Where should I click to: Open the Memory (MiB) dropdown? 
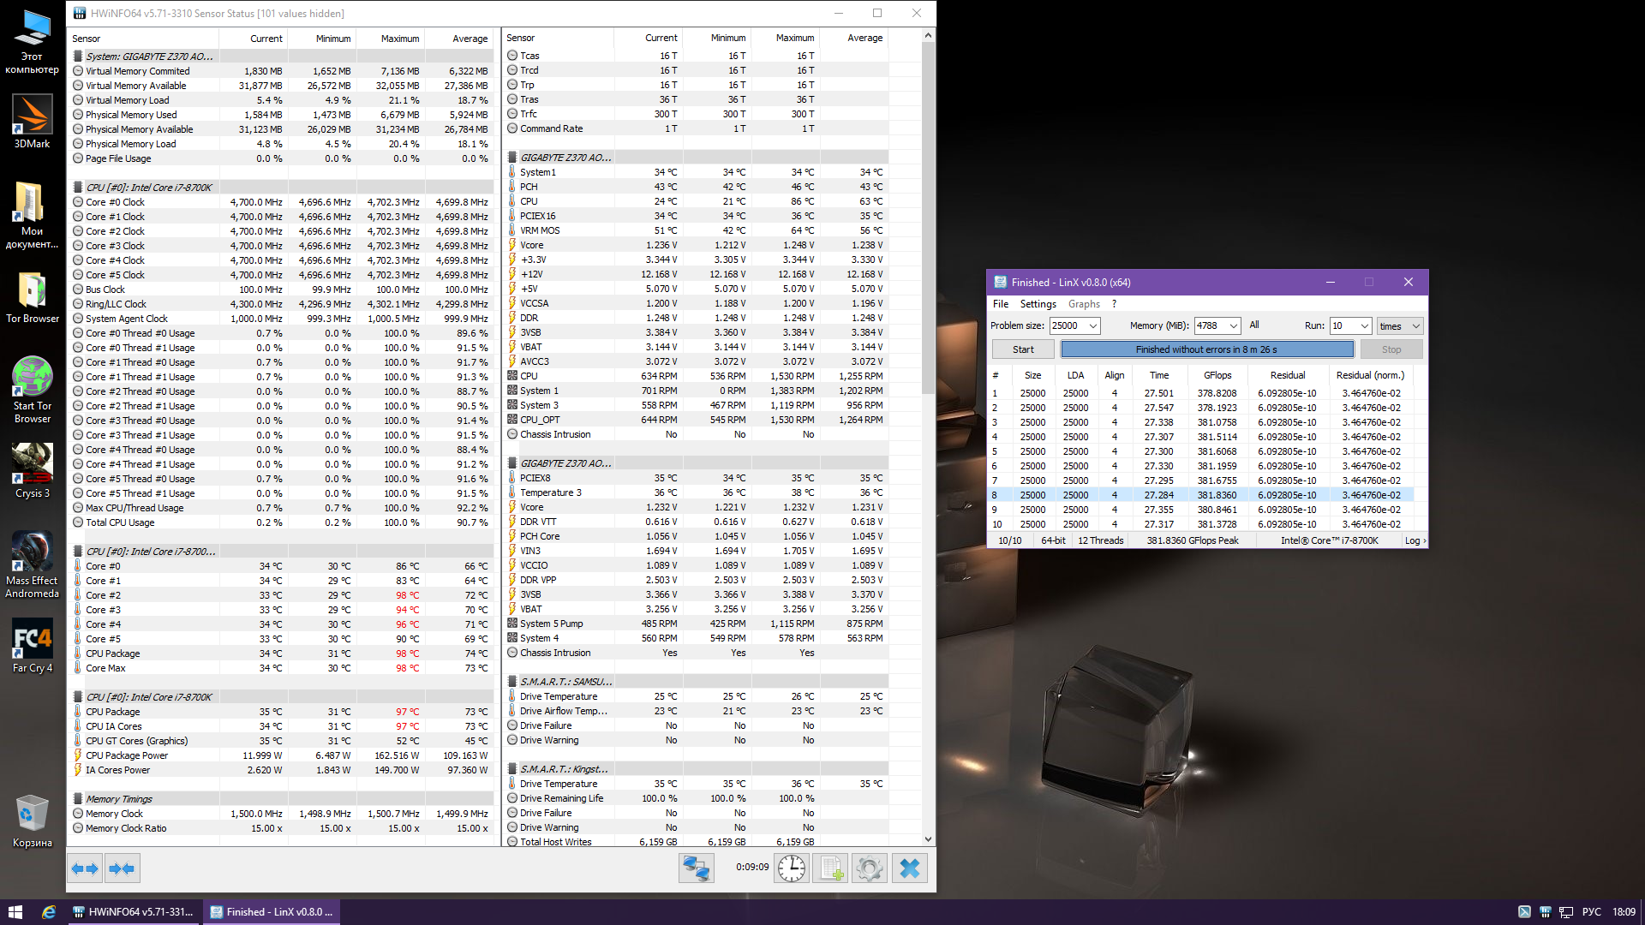[x=1233, y=326]
